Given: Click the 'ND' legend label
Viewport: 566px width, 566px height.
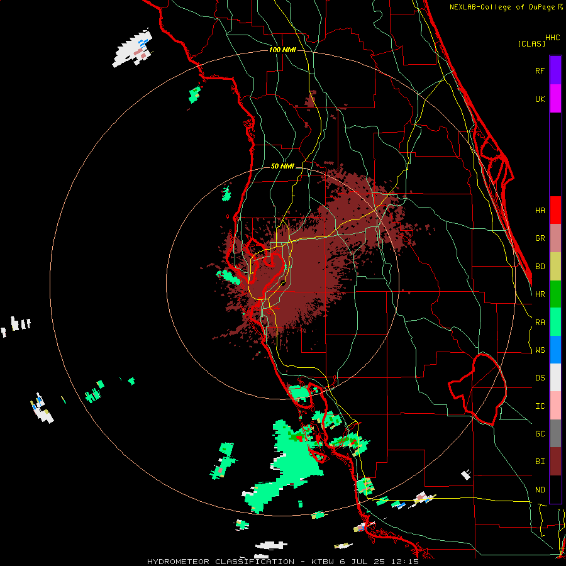Looking at the screenshot, I should coord(540,490).
